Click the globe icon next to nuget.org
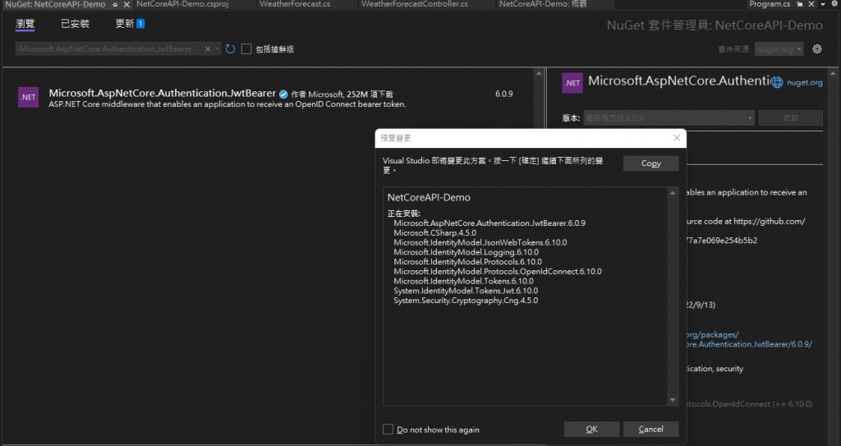Viewport: 841px width, 446px height. pos(777,83)
